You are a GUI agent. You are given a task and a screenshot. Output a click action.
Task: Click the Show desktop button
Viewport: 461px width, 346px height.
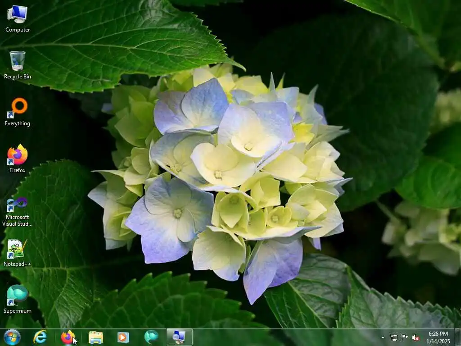(458, 337)
